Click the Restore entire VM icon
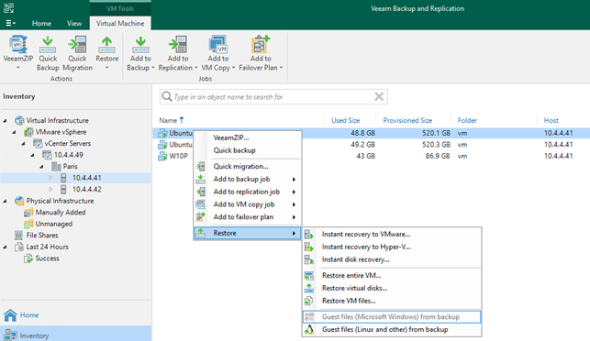Image resolution: width=590 pixels, height=341 pixels. point(309,276)
